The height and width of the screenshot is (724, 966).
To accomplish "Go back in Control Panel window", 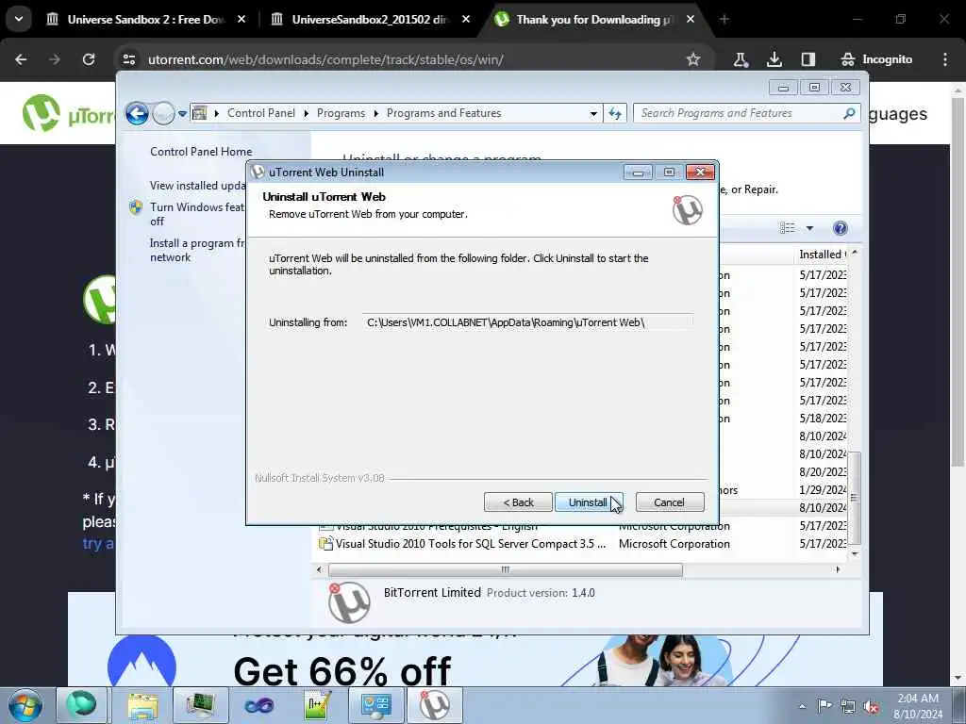I will (x=137, y=113).
